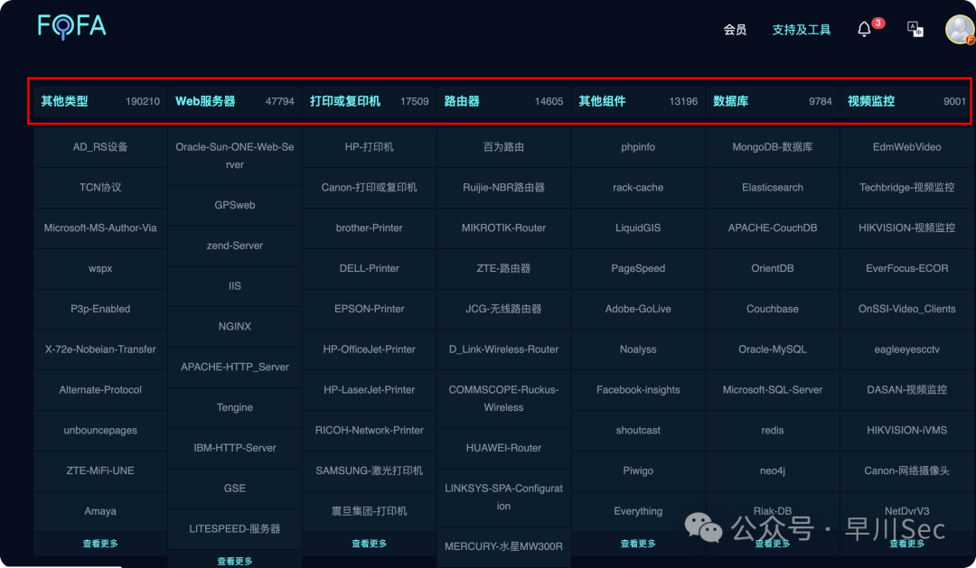Click the redis entry
The image size is (976, 568).
[x=773, y=430]
